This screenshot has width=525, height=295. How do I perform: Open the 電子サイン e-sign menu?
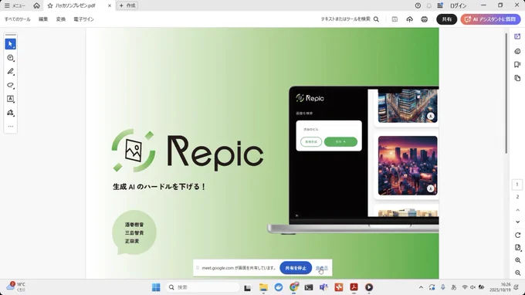[x=83, y=19]
